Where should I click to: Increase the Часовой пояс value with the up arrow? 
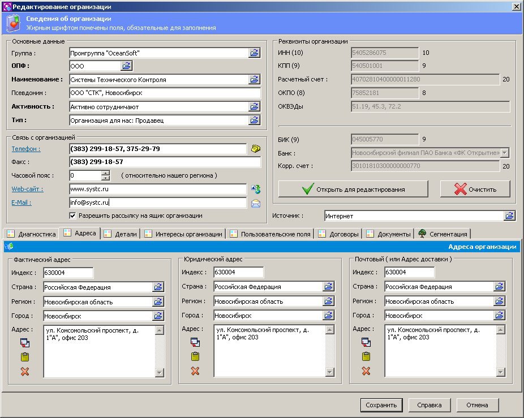click(x=105, y=173)
